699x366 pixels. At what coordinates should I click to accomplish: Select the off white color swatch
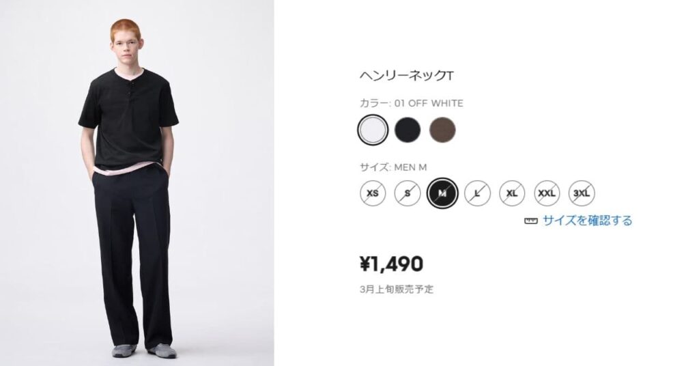(373, 130)
